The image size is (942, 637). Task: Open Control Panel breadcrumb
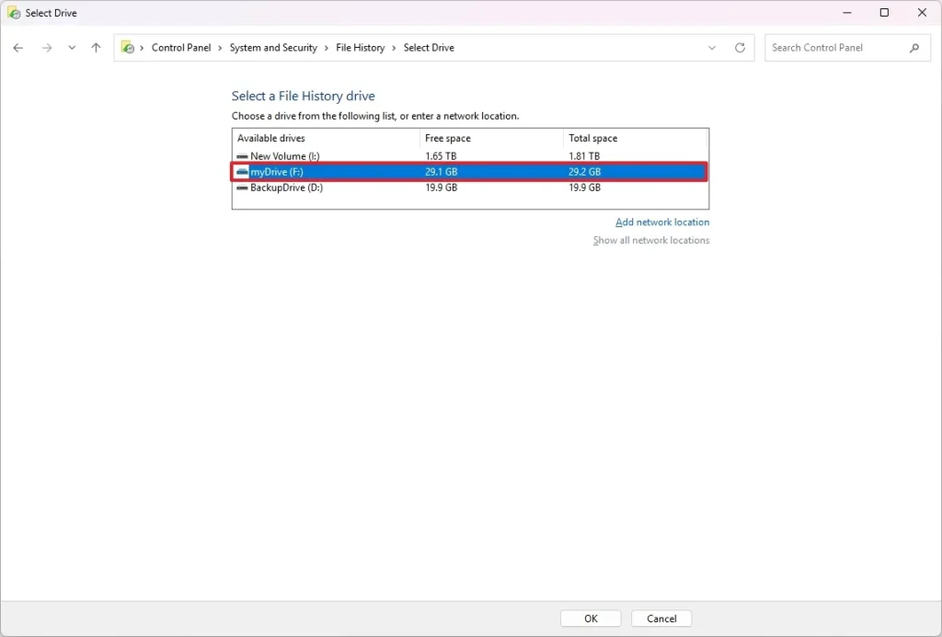pyautogui.click(x=181, y=48)
